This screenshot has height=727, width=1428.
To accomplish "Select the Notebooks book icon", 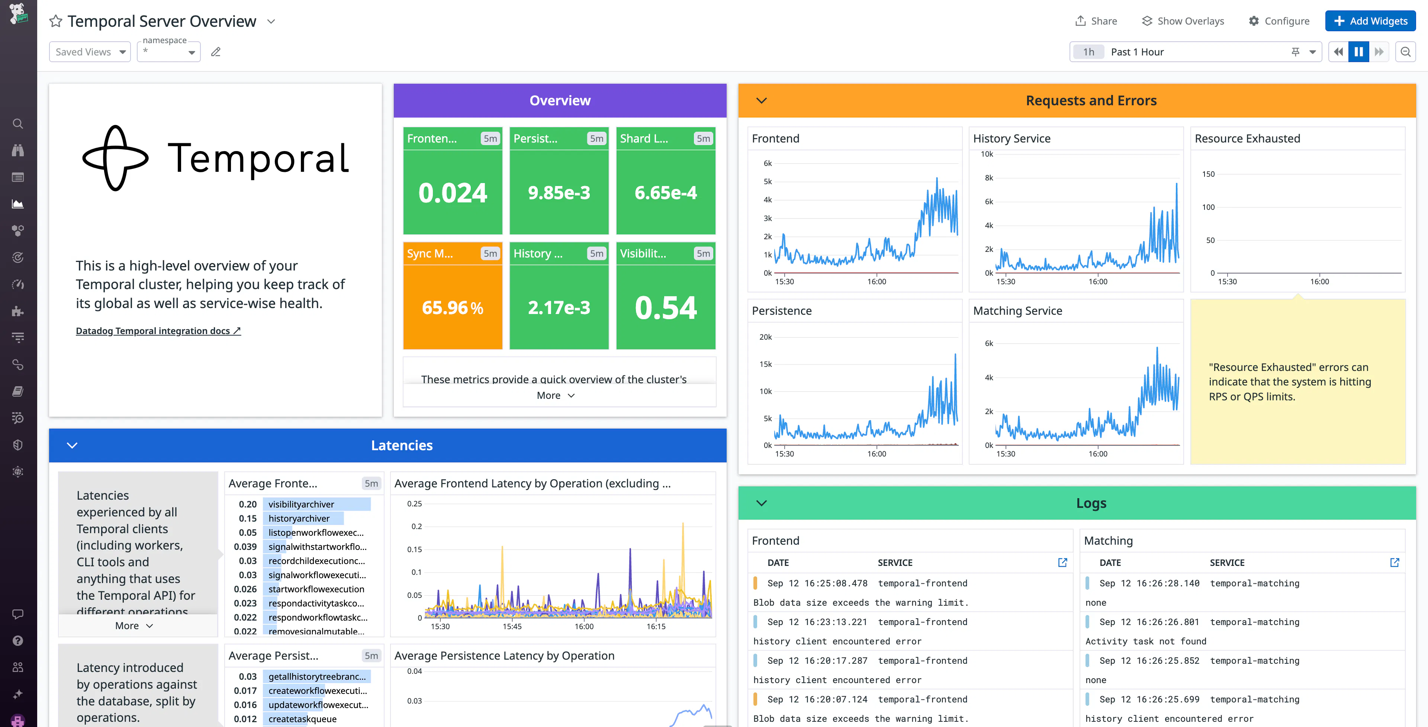I will coord(18,391).
